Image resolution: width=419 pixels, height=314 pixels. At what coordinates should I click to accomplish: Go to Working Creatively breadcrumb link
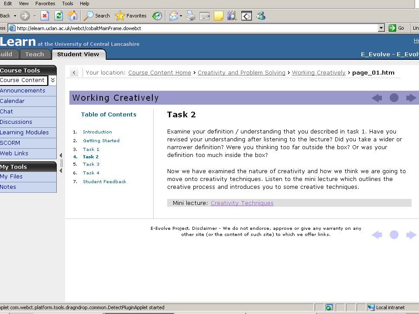(x=319, y=73)
